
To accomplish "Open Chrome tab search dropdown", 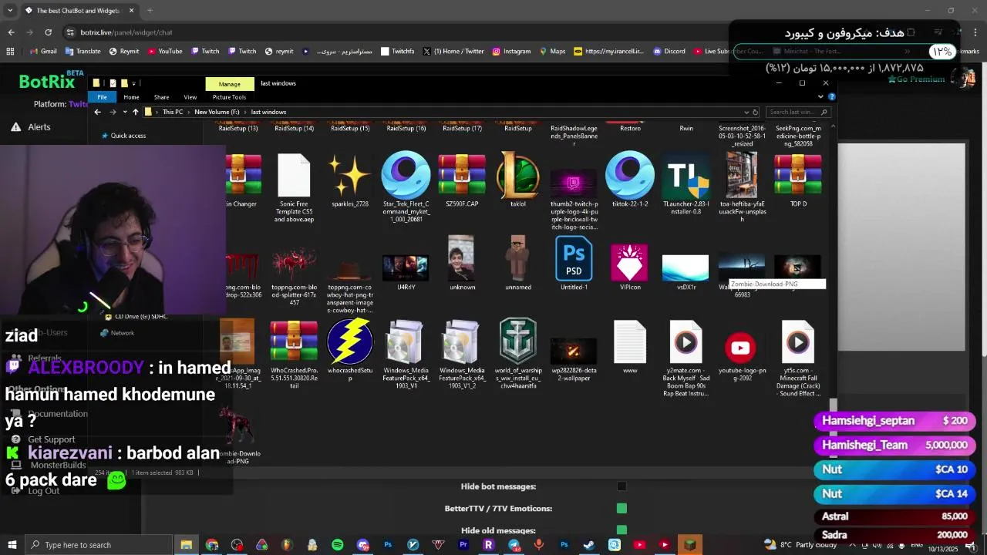I will [x=10, y=11].
